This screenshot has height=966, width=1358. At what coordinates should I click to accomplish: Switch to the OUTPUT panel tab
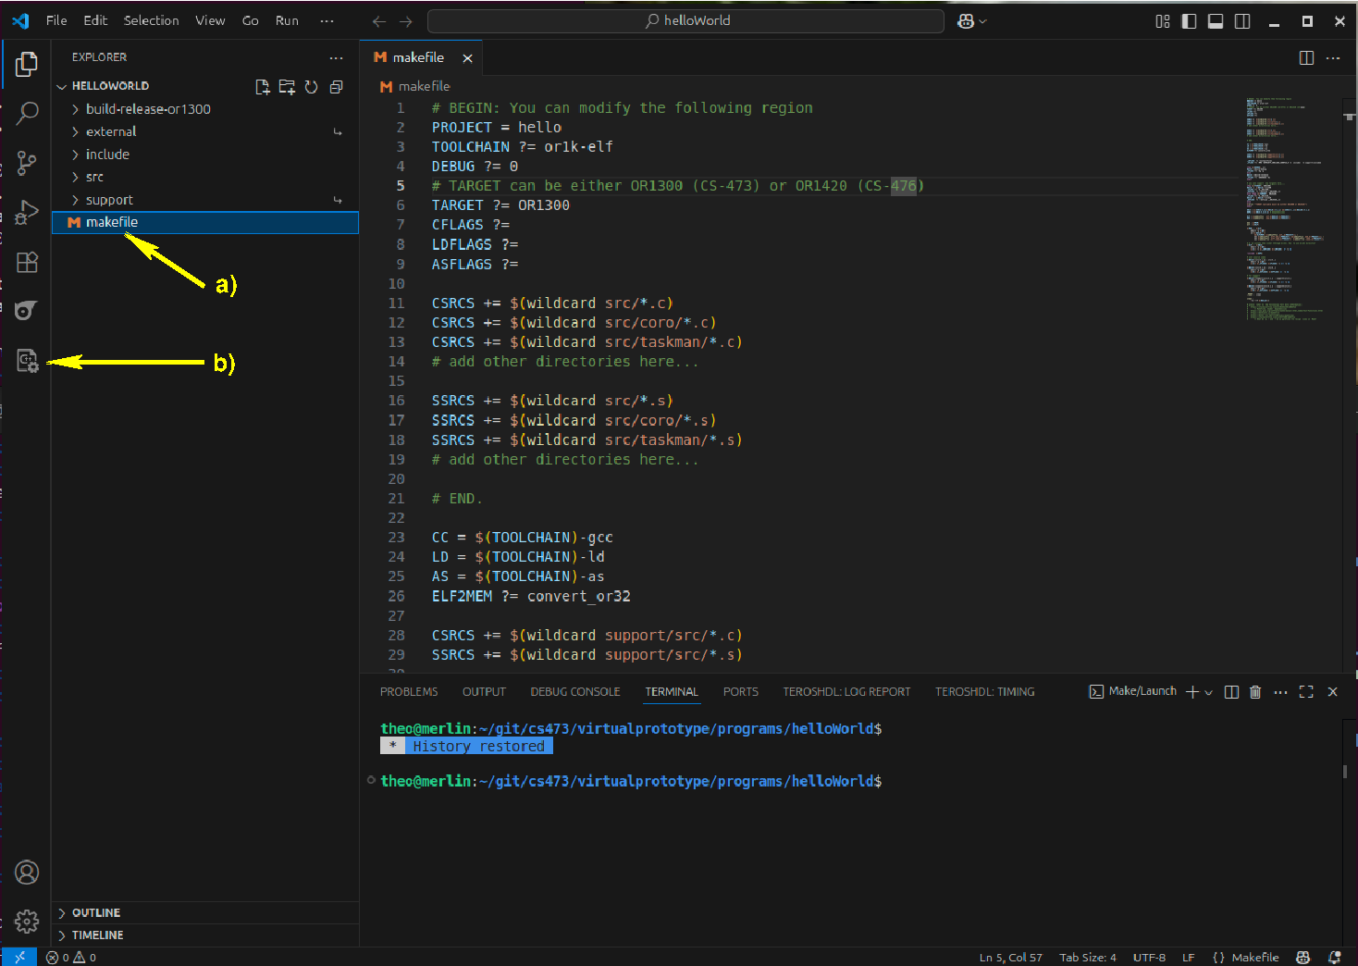484,692
